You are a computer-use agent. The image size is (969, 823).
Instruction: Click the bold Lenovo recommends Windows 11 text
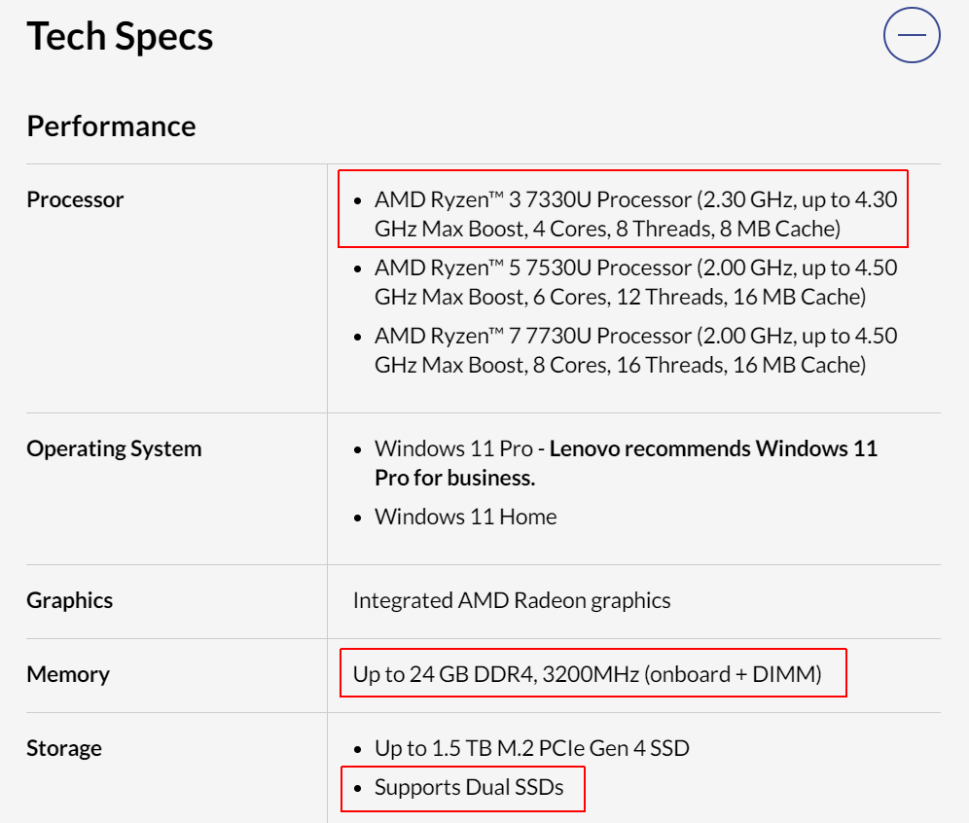[x=713, y=448]
